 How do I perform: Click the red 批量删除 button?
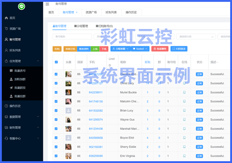(159, 49)
